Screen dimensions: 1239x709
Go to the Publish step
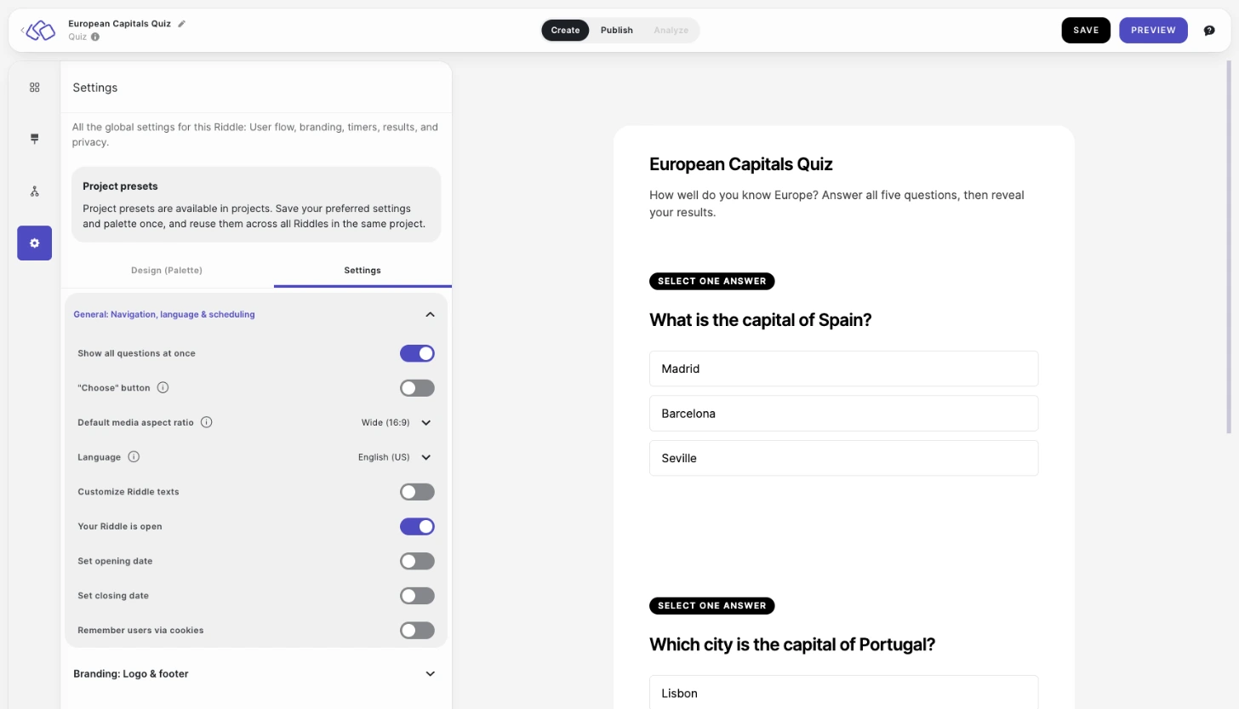pyautogui.click(x=617, y=31)
